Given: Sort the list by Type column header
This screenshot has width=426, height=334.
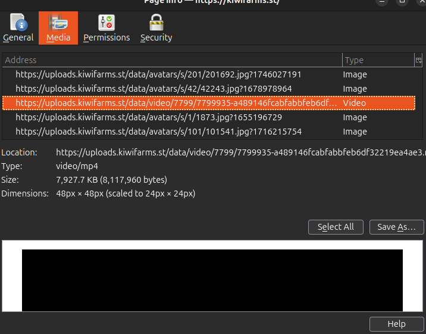Looking at the screenshot, I should pyautogui.click(x=377, y=60).
